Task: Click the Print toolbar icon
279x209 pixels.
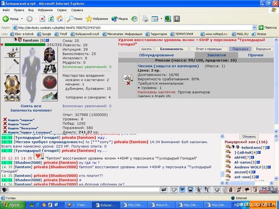Action: tap(145, 19)
